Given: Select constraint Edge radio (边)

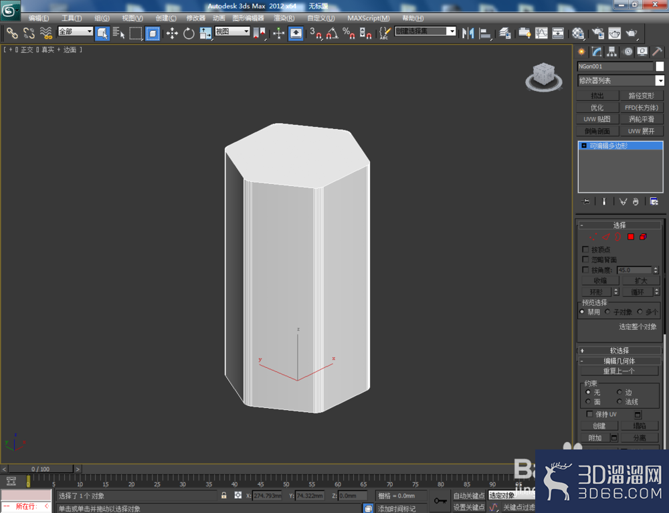Looking at the screenshot, I should (619, 392).
